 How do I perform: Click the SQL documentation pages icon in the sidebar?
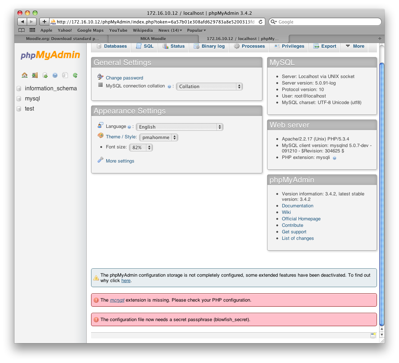[x=65, y=75]
